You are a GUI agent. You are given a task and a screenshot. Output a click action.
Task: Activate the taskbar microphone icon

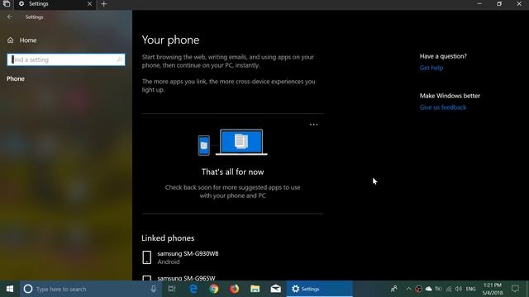[154, 289]
